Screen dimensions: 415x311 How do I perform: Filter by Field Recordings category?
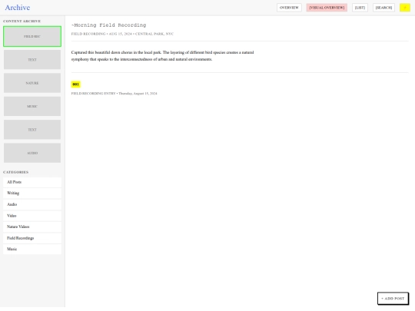coord(32,238)
